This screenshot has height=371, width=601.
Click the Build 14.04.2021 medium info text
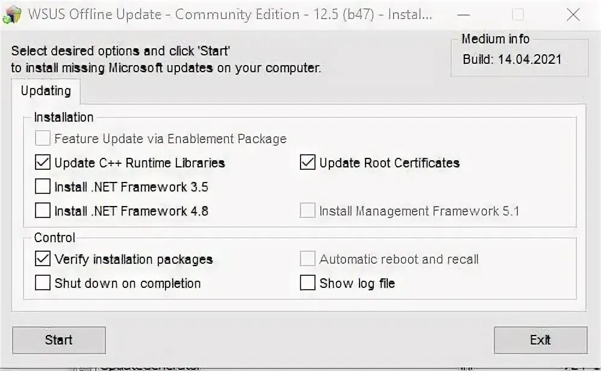[512, 60]
